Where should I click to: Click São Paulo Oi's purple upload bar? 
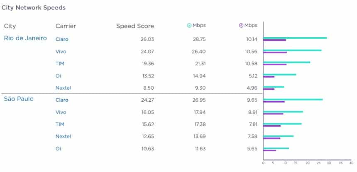(269, 150)
